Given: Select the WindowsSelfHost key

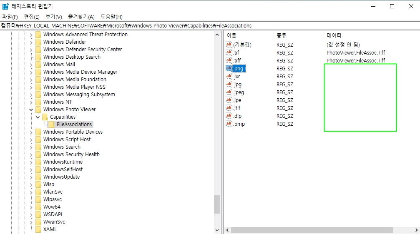Looking at the screenshot, I should coord(63,169).
